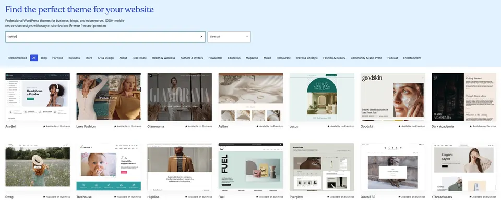Click the Everglow theme name
This screenshot has height=206, width=501.
click(296, 197)
